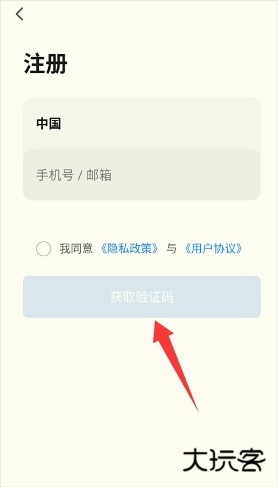This screenshot has height=487, width=278.
Task: Click the 与 text between the links
Action: pos(172,248)
